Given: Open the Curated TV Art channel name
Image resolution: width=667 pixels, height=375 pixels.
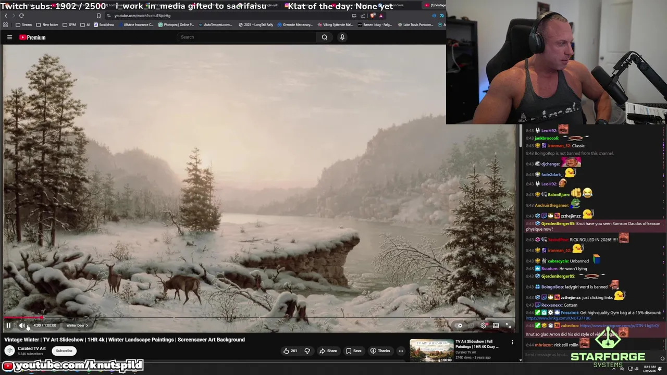Looking at the screenshot, I should pos(32,348).
